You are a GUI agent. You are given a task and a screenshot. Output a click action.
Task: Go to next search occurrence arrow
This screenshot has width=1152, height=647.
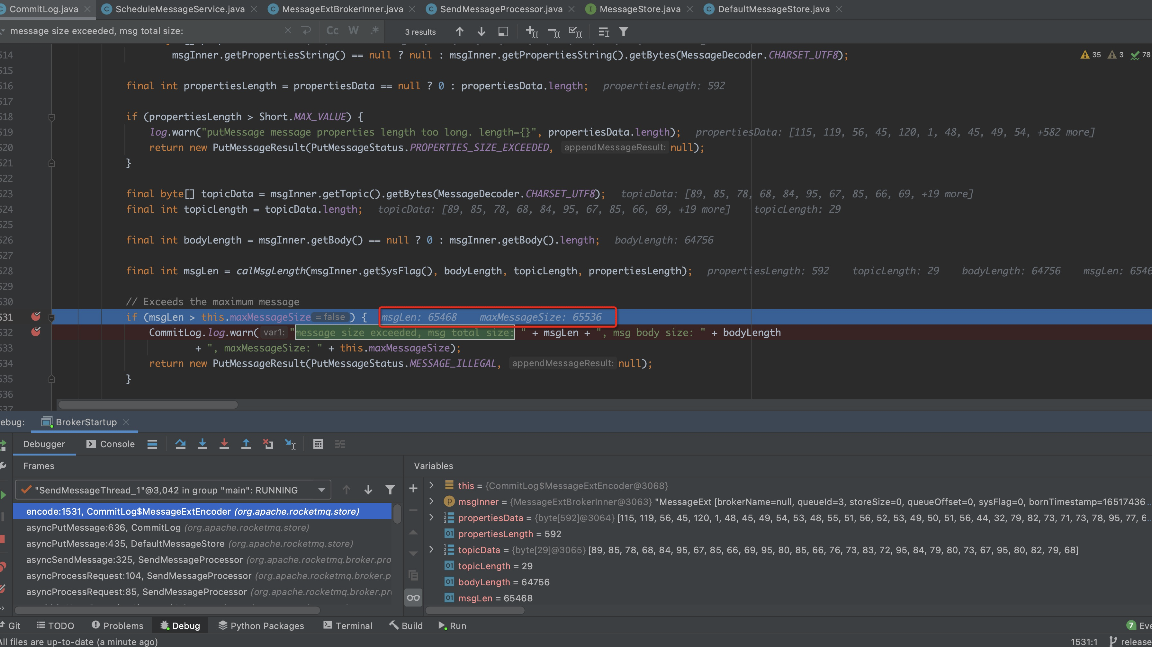pyautogui.click(x=481, y=32)
